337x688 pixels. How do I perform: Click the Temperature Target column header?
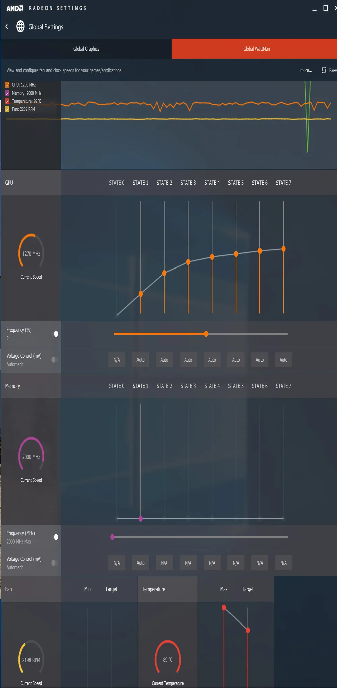click(x=248, y=589)
